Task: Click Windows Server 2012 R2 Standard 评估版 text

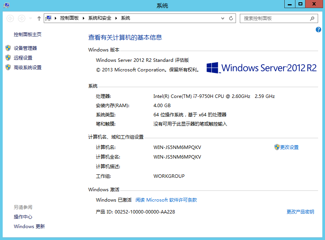Action: (142, 60)
